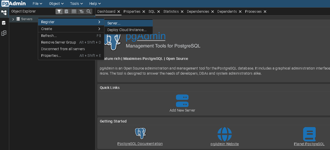This screenshot has width=330, height=150.
Task: Open the PostgreSQL Documentation link
Action: [140, 144]
